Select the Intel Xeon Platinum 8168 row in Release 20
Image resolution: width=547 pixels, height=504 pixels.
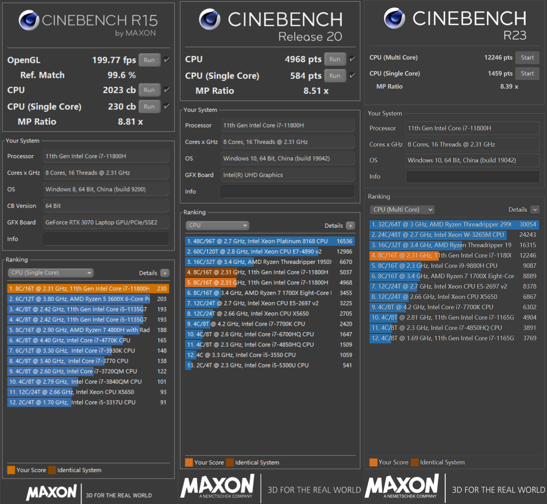[270, 241]
